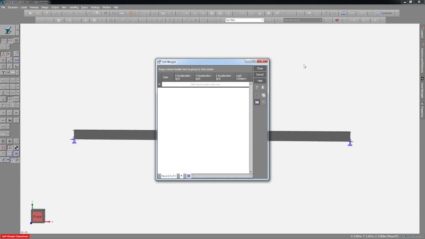Open the Settings menu
425x239 pixels.
[x=95, y=7]
